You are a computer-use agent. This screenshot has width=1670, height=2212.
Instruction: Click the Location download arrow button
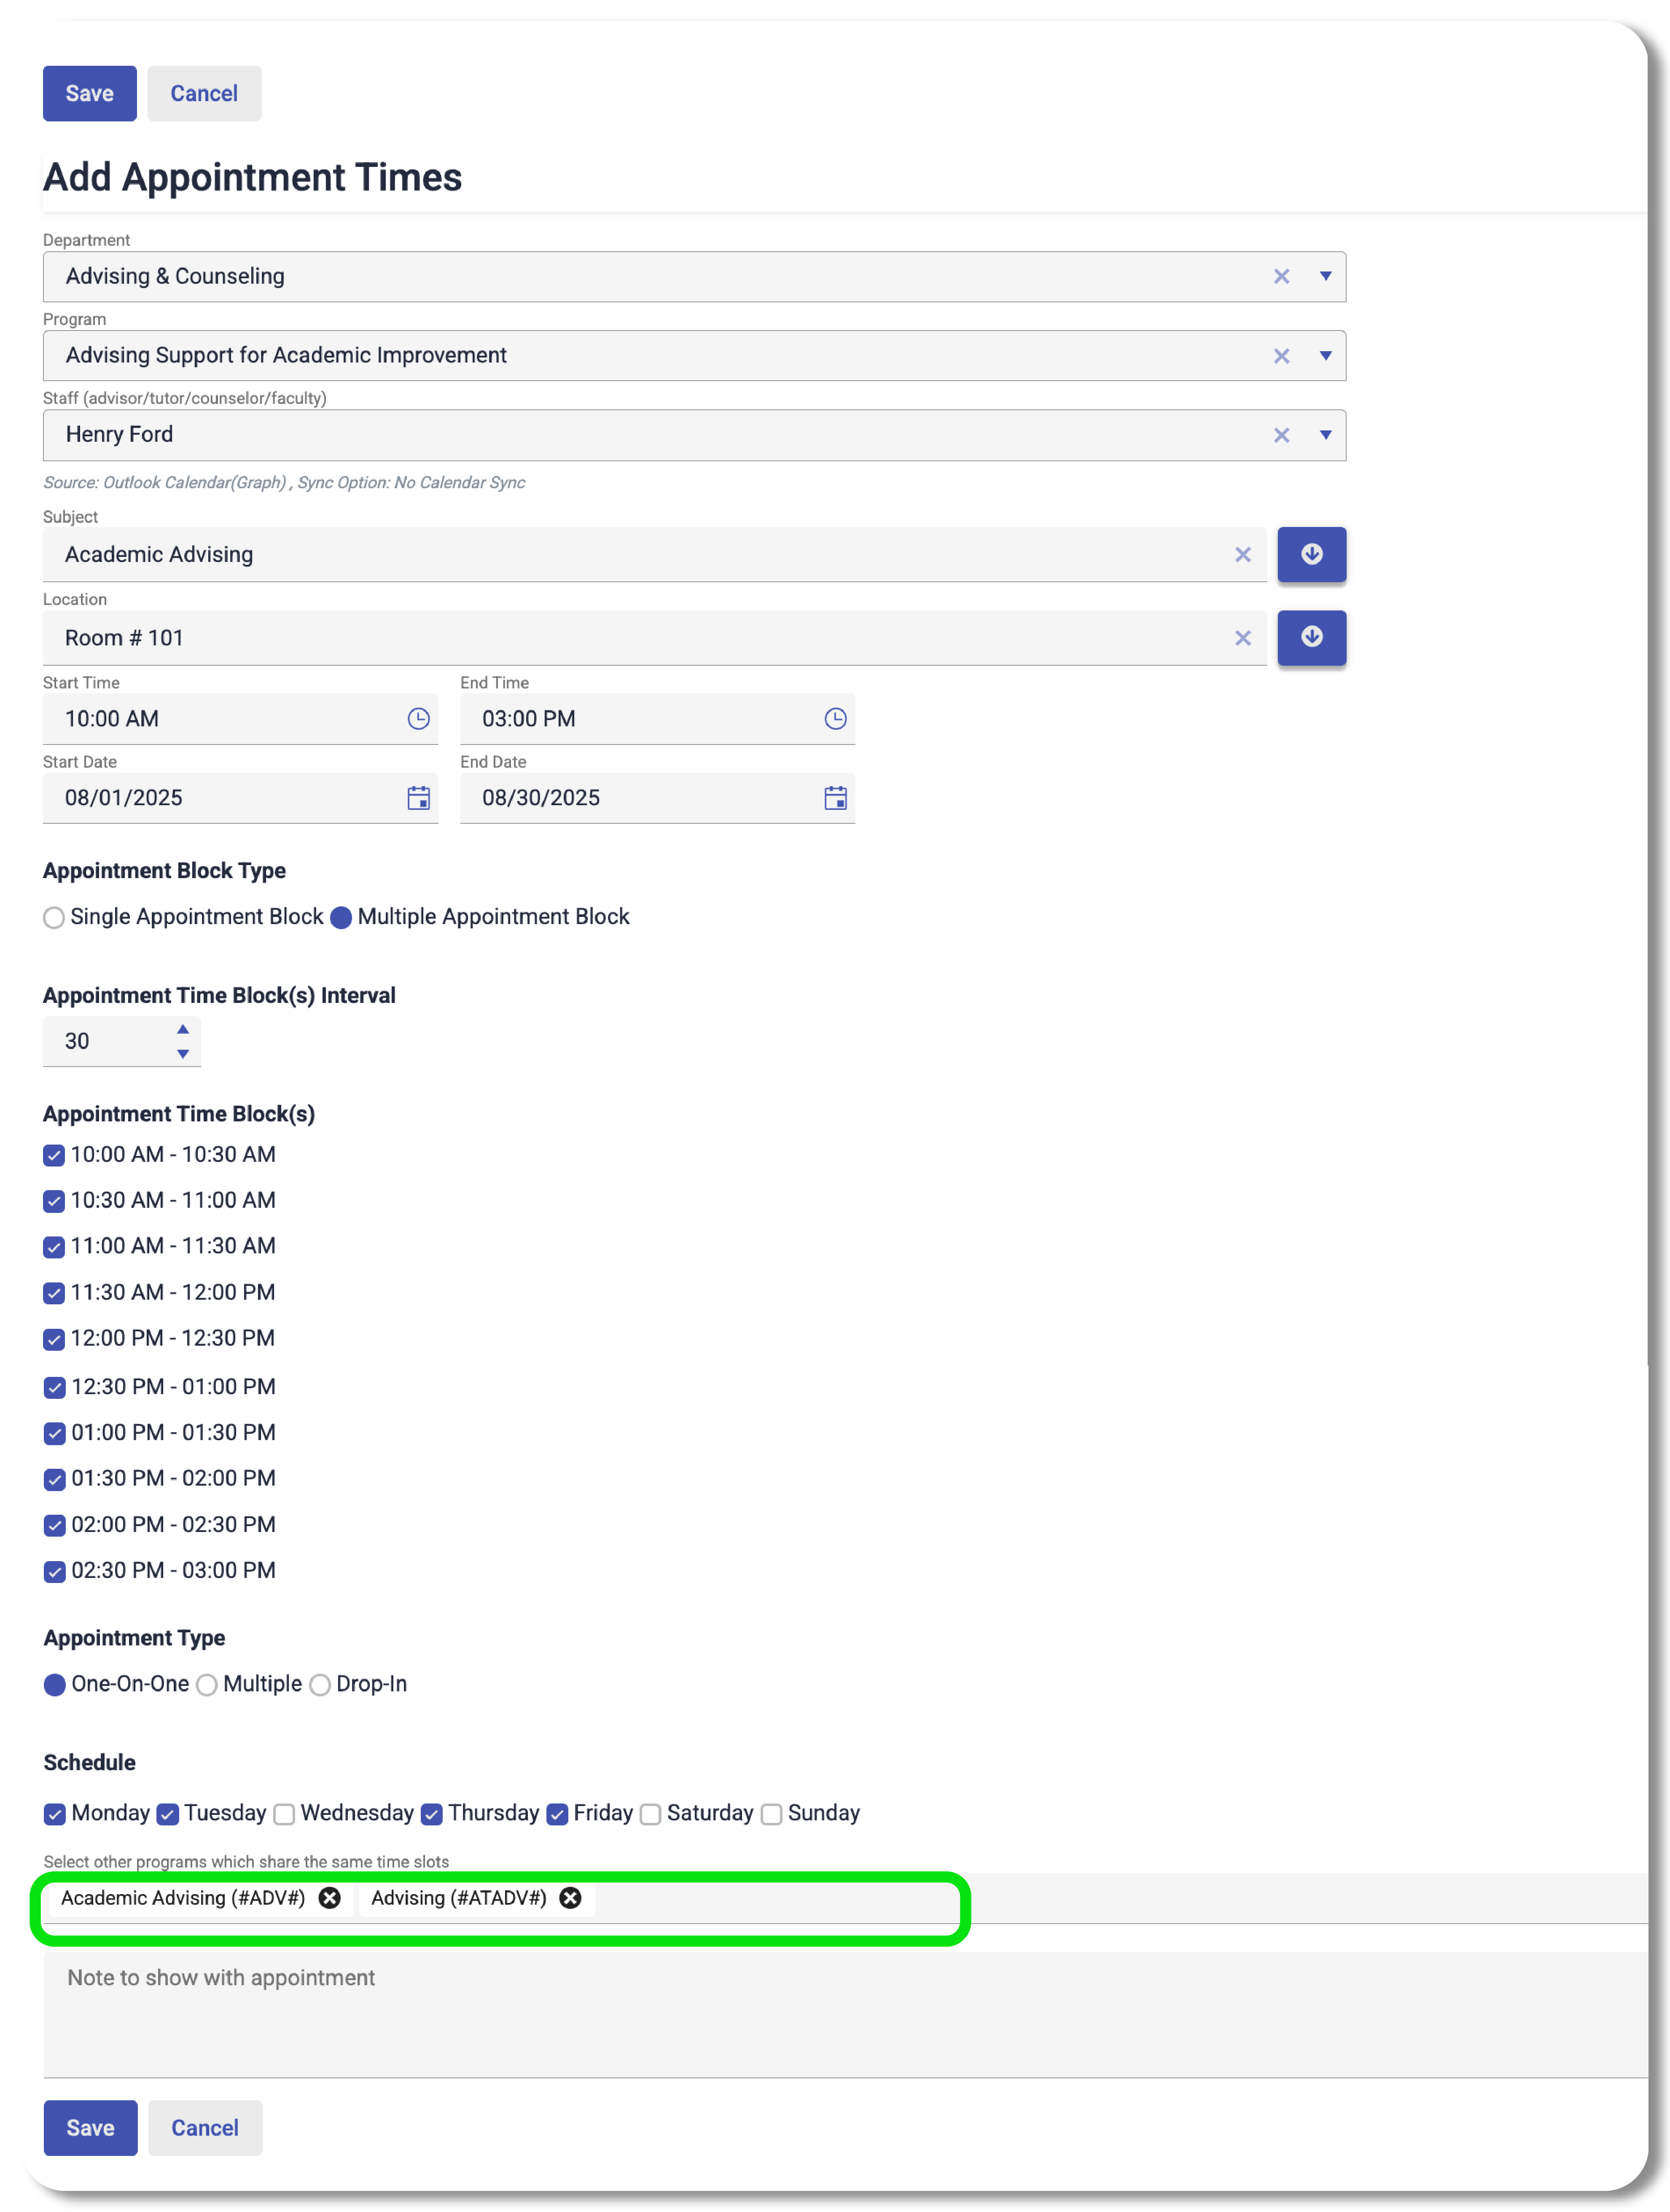[1311, 638]
